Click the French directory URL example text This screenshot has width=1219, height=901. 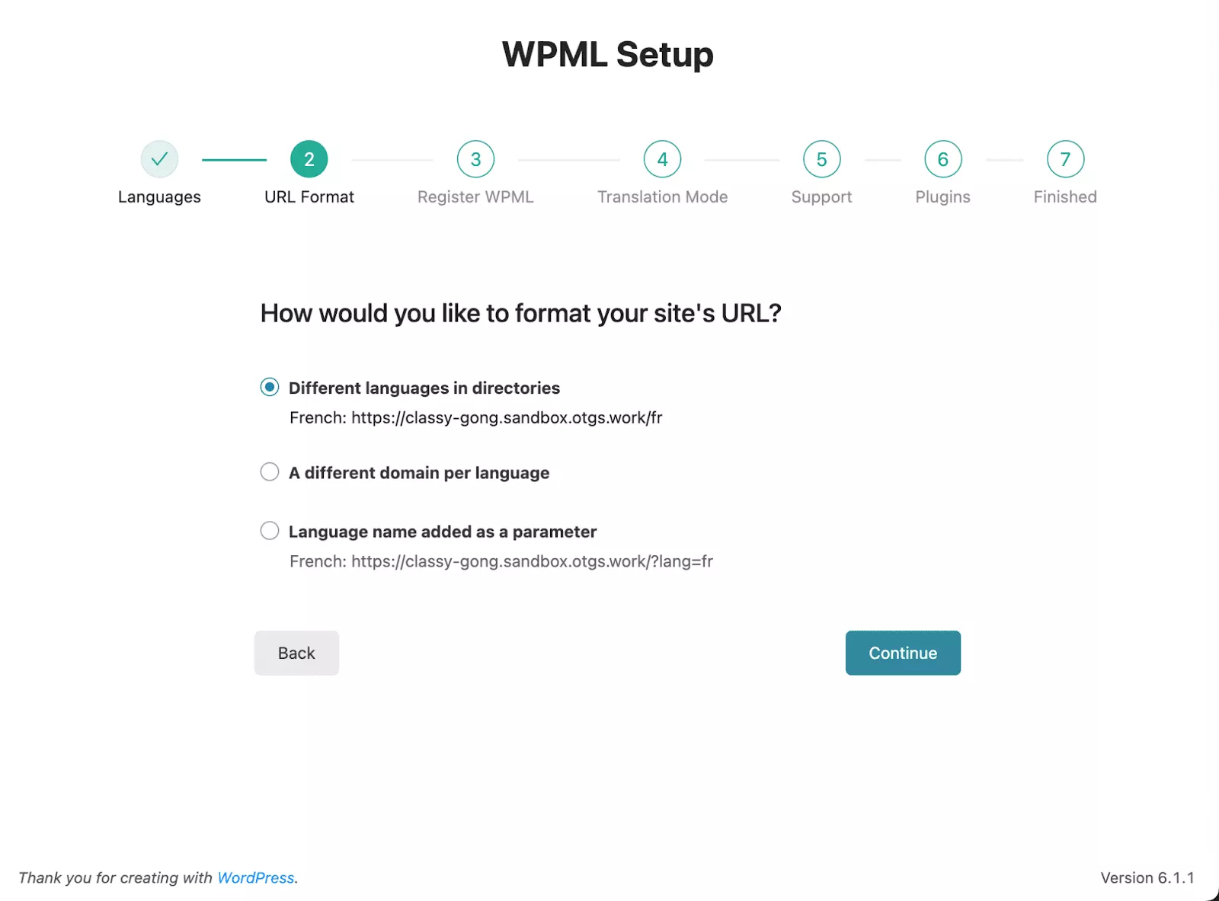[x=476, y=417]
